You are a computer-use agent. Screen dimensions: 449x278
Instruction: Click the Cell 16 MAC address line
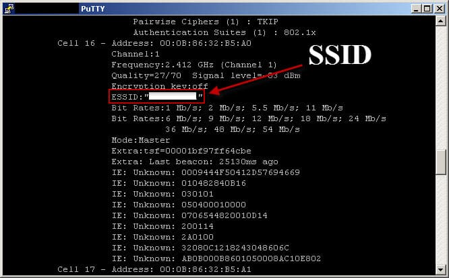click(154, 43)
